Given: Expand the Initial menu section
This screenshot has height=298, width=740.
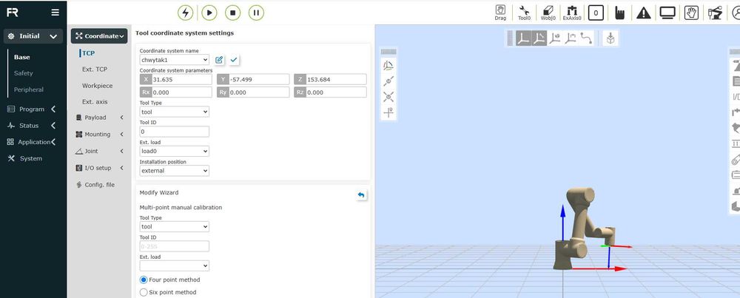Looking at the screenshot, I should click(x=33, y=36).
